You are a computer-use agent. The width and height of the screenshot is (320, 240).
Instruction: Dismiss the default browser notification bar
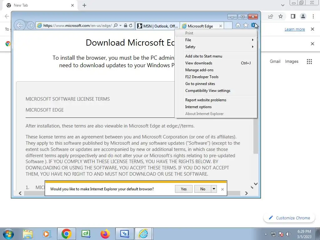(222, 189)
